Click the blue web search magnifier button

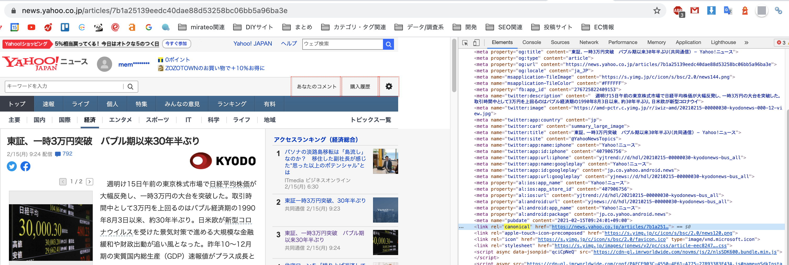(388, 44)
